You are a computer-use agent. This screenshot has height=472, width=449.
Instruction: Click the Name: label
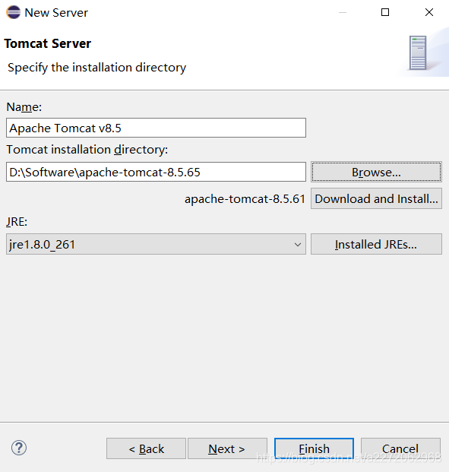(x=24, y=107)
